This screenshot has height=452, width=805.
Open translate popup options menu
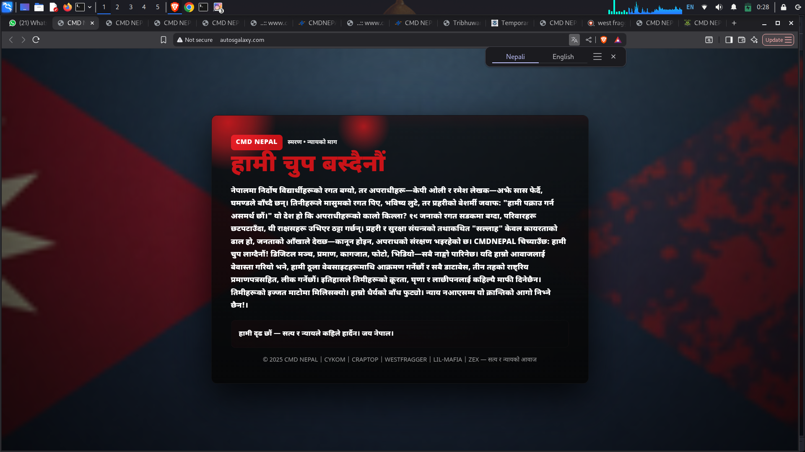click(x=597, y=56)
